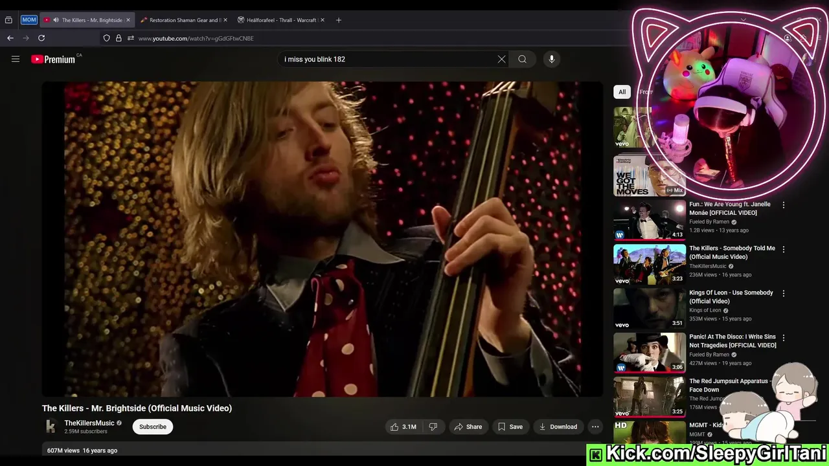
Task: Select the All filter chip
Action: 622,92
